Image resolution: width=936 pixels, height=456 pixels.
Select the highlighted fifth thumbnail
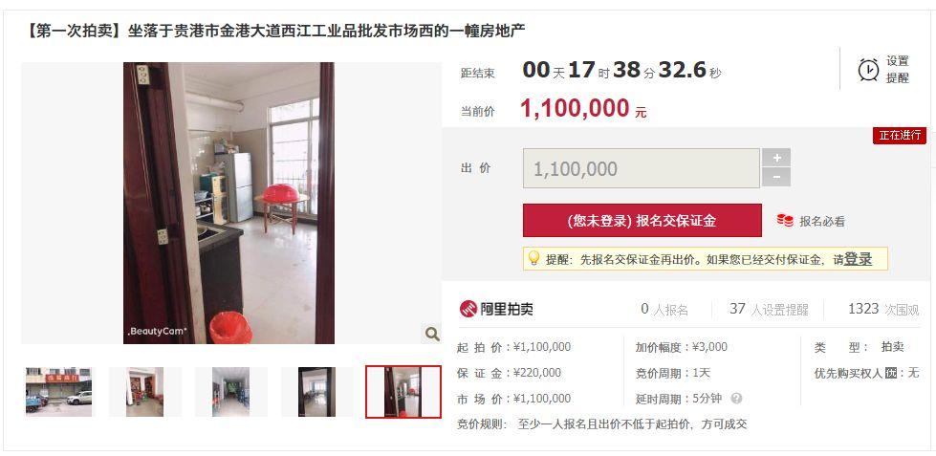tap(403, 392)
